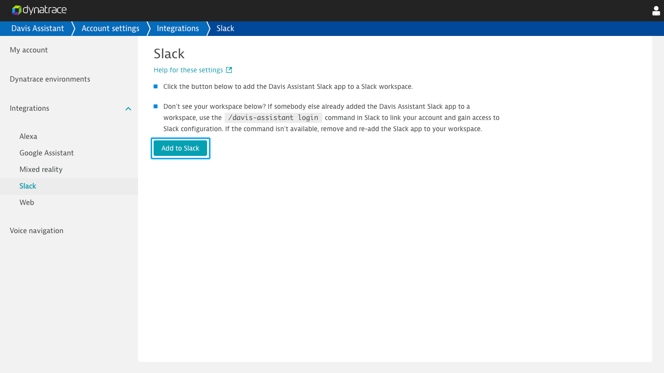This screenshot has width=664, height=373.
Task: Open My account in sidebar
Action: click(x=29, y=50)
